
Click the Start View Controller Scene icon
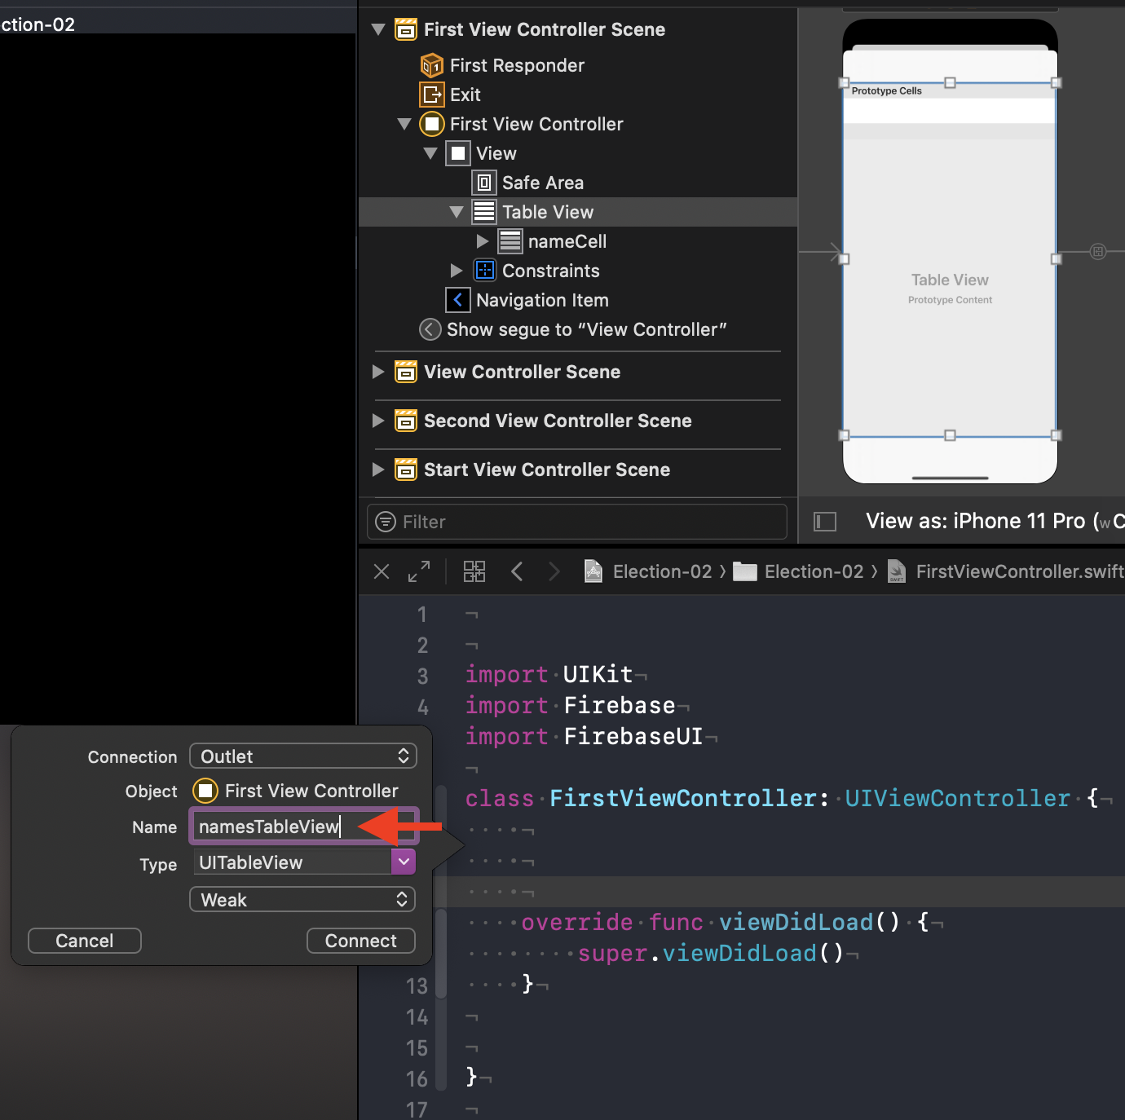click(x=406, y=470)
